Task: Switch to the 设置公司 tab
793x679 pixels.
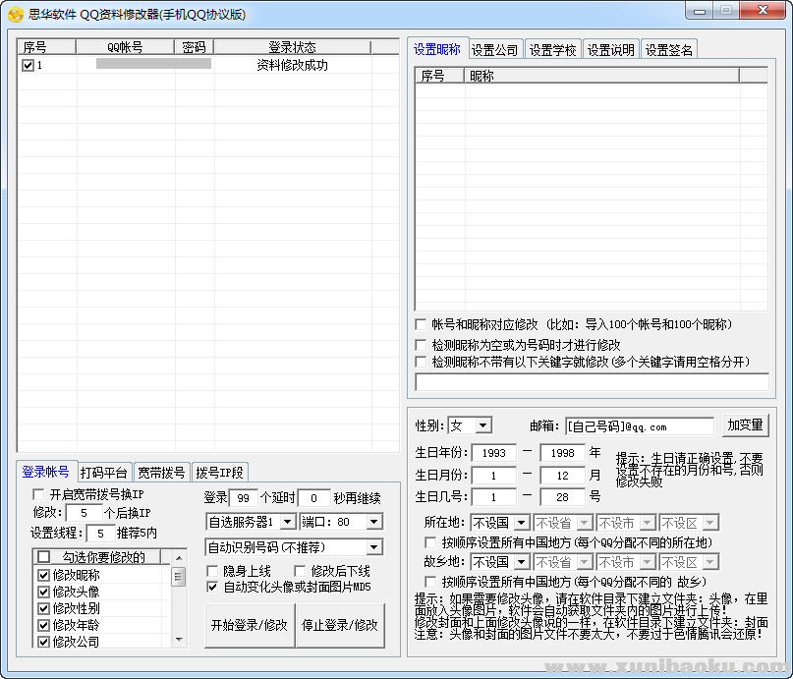Action: (495, 50)
